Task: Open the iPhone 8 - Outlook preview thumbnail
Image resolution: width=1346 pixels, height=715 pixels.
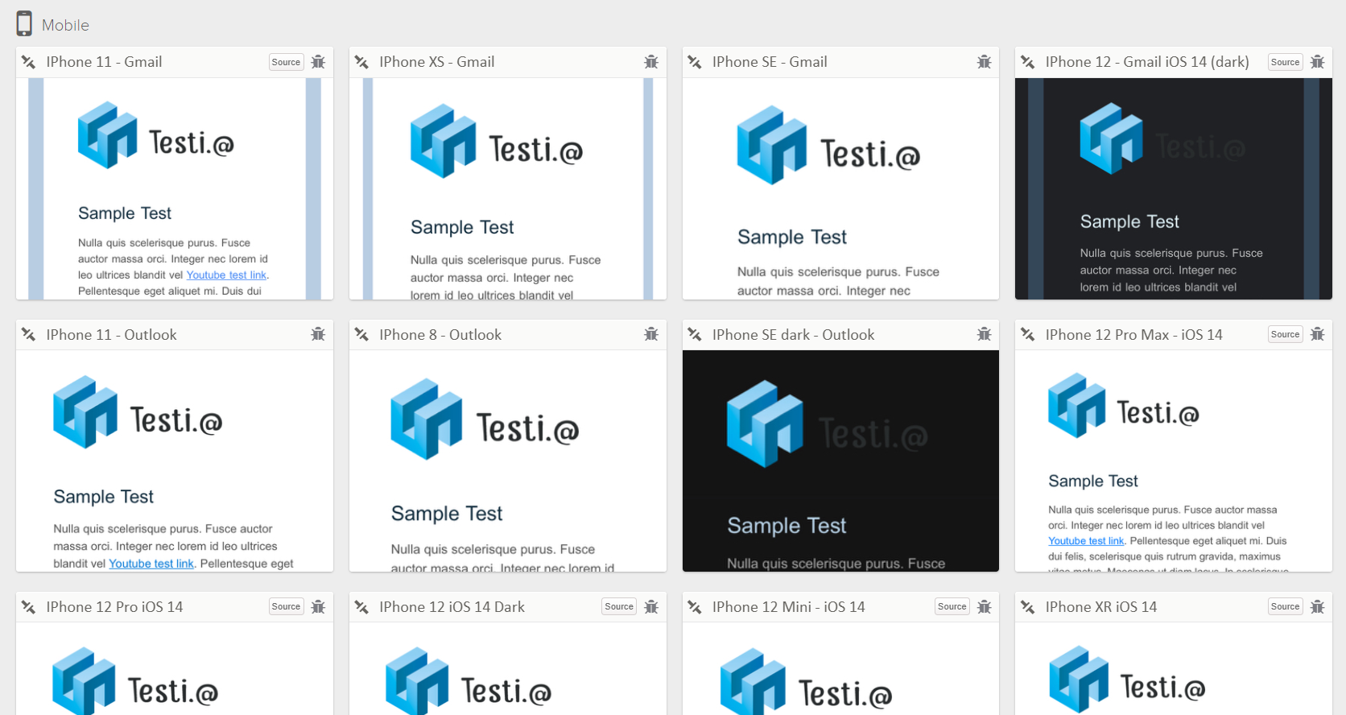Action: [508, 461]
